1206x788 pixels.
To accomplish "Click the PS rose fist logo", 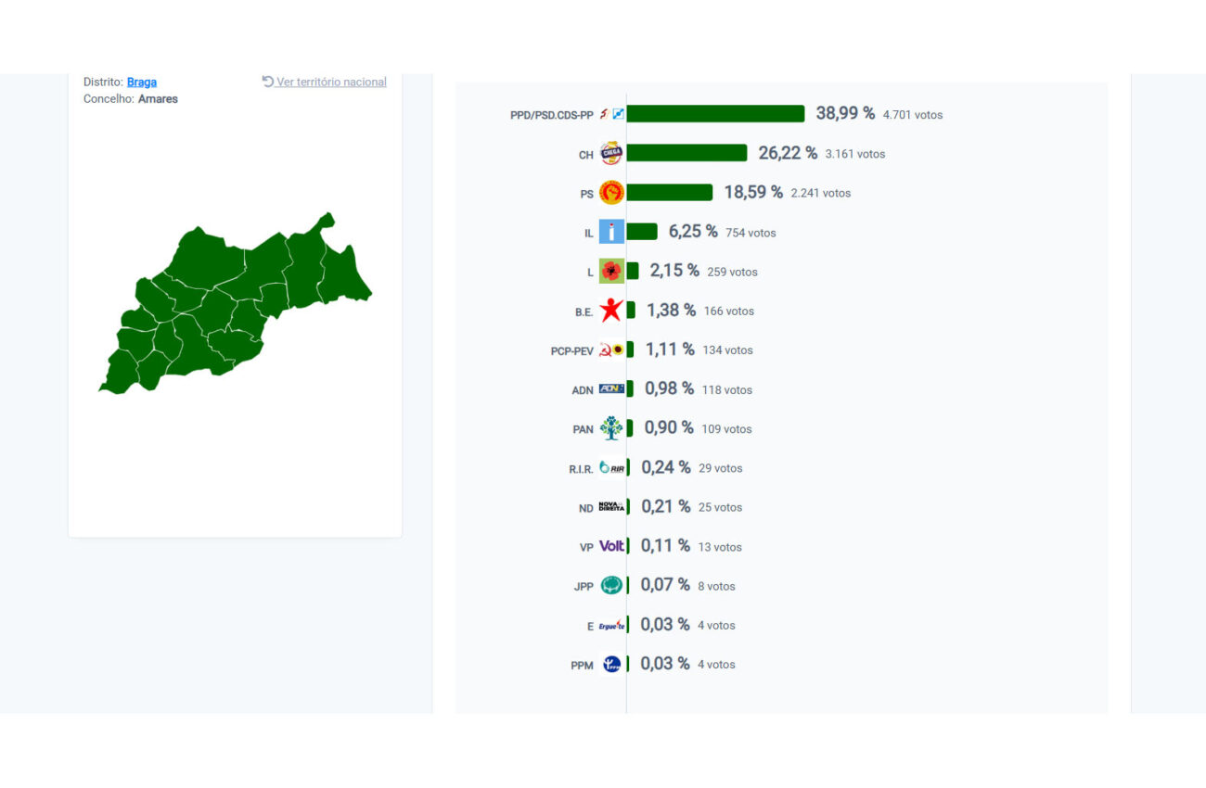I will (611, 193).
